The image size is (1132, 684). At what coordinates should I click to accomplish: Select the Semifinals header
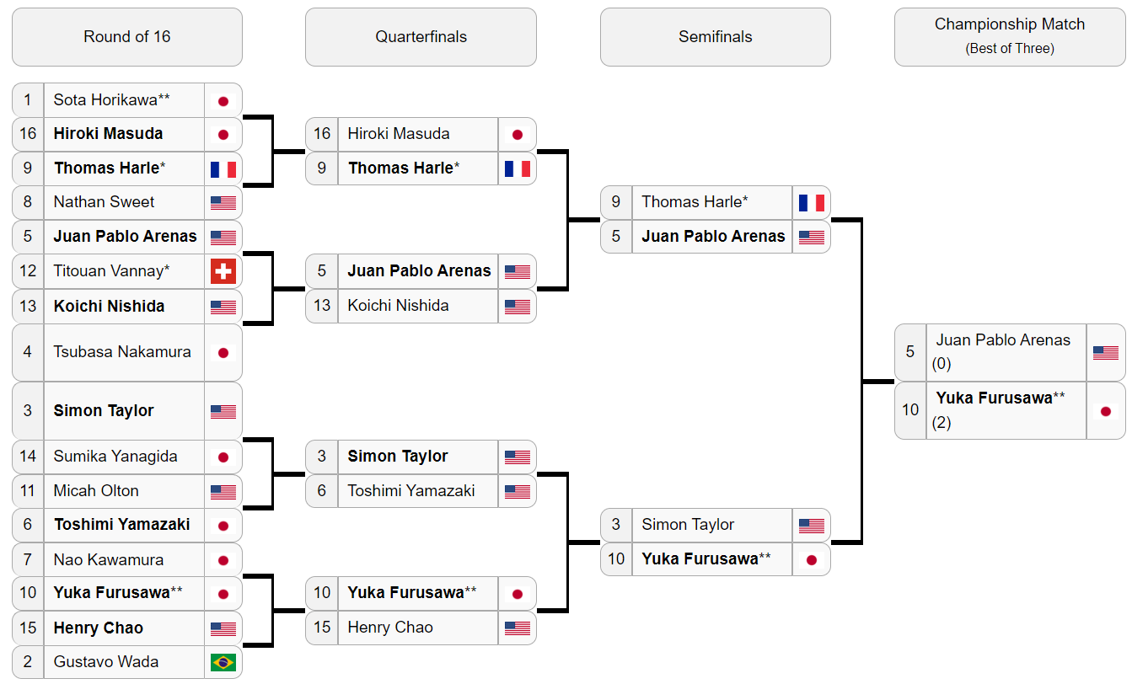715,37
